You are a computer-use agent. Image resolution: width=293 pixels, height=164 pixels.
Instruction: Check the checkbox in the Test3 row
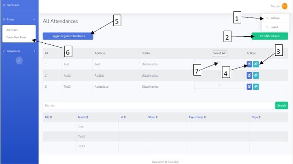point(219,85)
